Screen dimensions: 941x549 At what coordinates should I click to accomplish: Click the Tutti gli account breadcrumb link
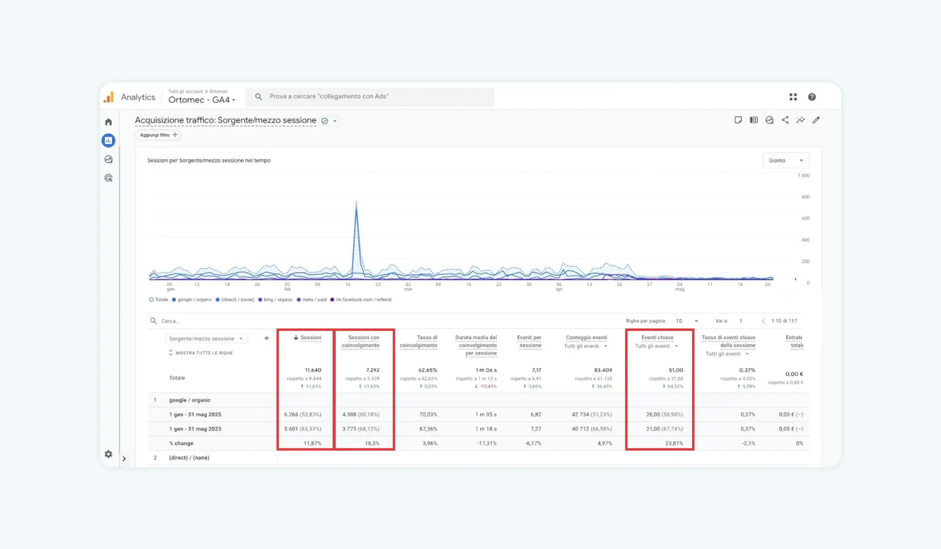pos(186,92)
